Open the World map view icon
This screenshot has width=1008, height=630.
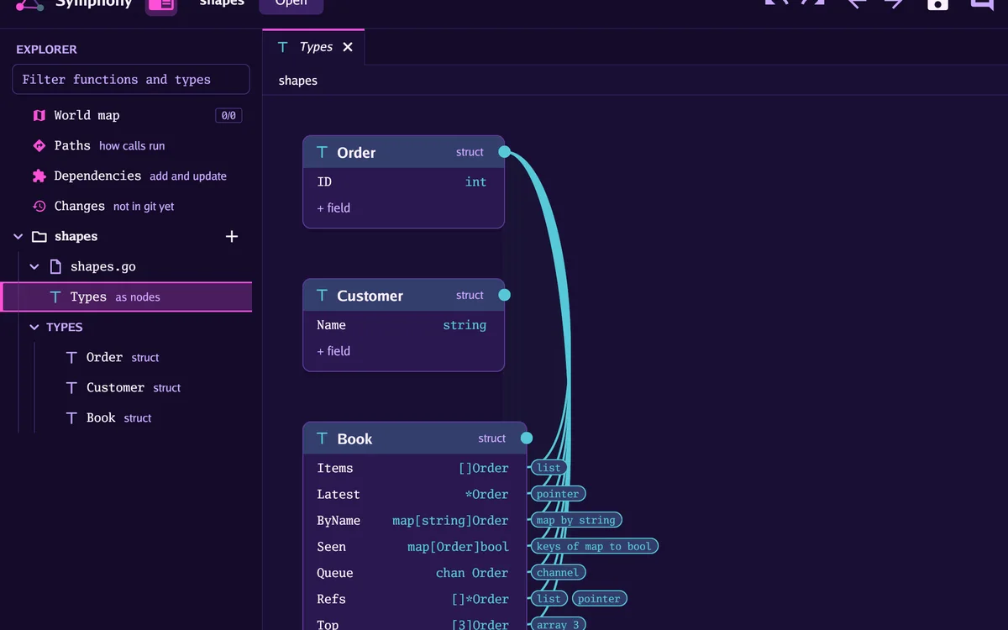39,115
